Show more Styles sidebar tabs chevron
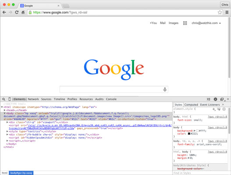Image resolution: width=231 pixels, height=175 pixels. 223,105
